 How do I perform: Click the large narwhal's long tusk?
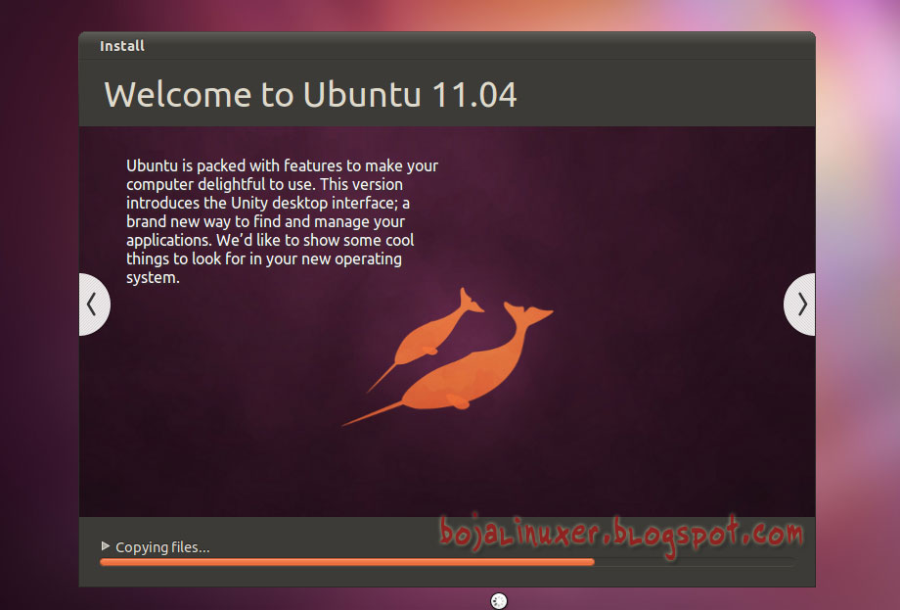pyautogui.click(x=373, y=413)
